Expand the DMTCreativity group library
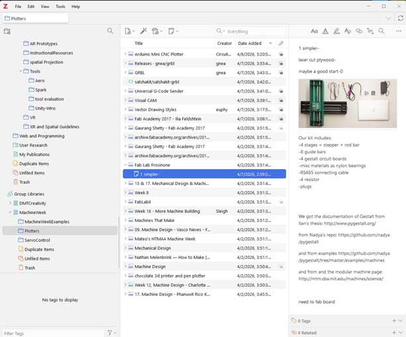Viewport: 406px width, 337px height. click(11, 203)
